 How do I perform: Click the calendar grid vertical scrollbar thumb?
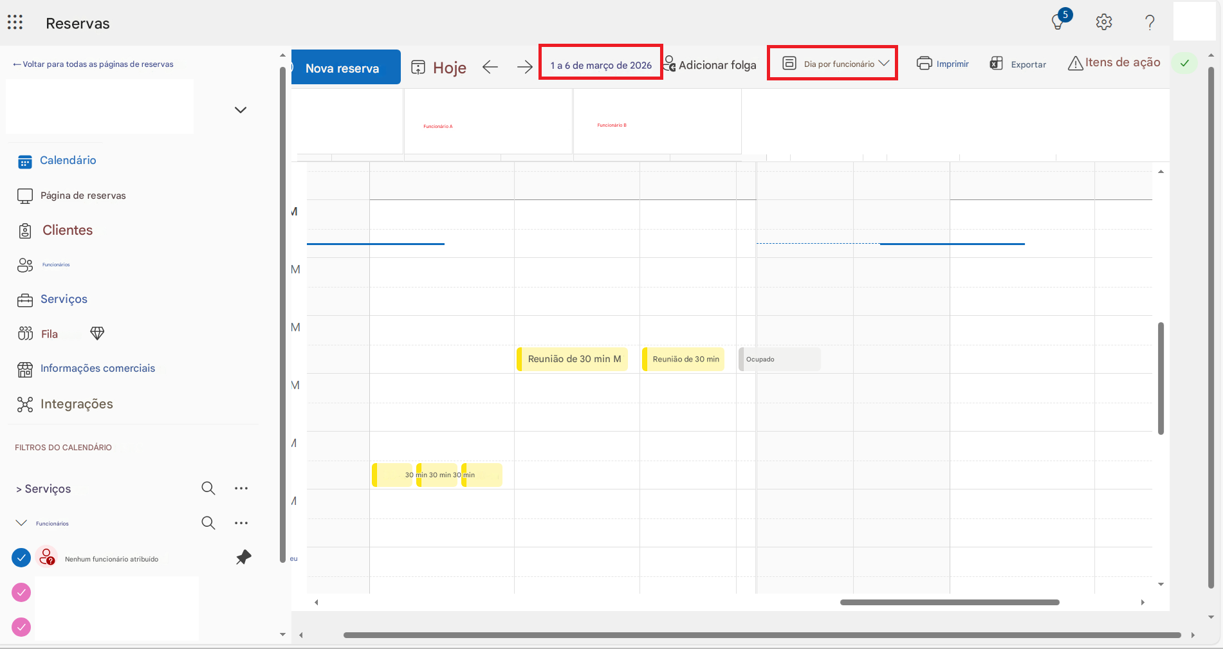pos(1161,378)
